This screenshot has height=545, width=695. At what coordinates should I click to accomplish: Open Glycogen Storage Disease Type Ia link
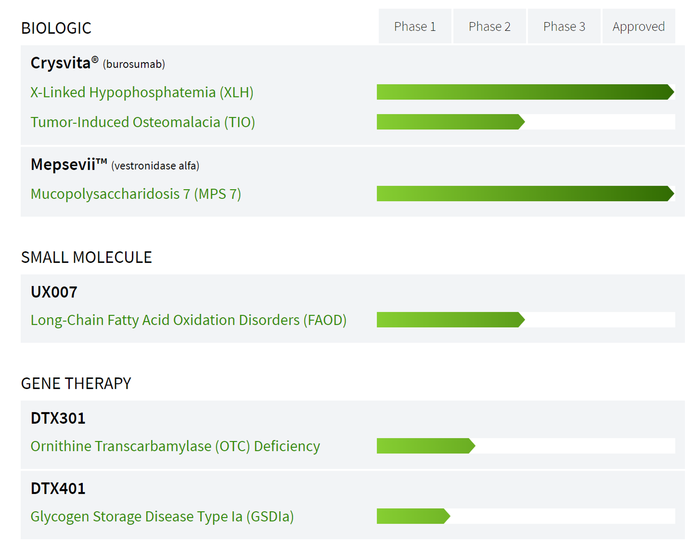(x=162, y=516)
